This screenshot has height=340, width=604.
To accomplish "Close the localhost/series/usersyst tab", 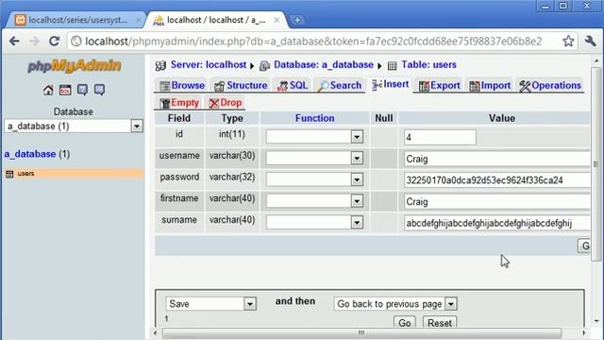I will coord(139,20).
